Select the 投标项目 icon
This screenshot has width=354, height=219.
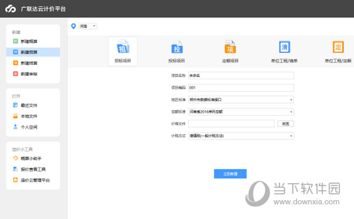[x=177, y=47]
